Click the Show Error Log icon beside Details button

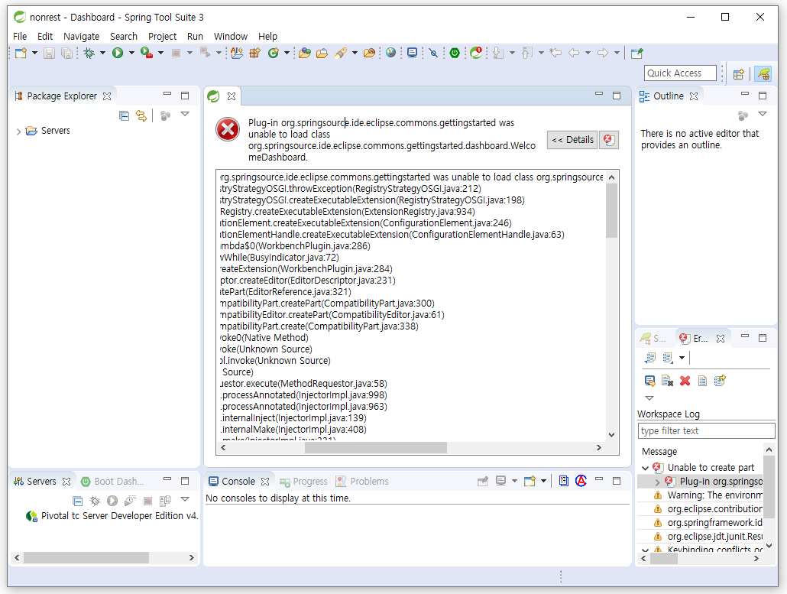(609, 140)
